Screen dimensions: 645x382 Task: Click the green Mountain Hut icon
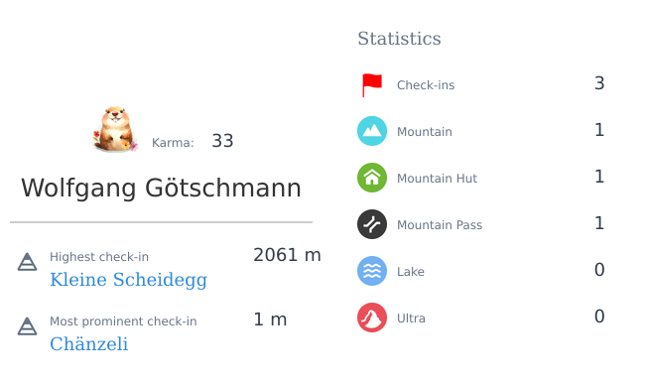pyautogui.click(x=372, y=178)
